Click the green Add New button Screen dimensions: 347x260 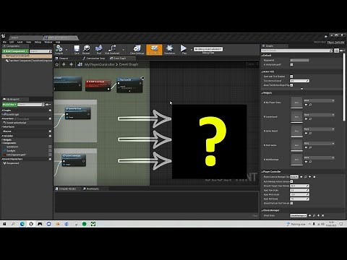9,105
